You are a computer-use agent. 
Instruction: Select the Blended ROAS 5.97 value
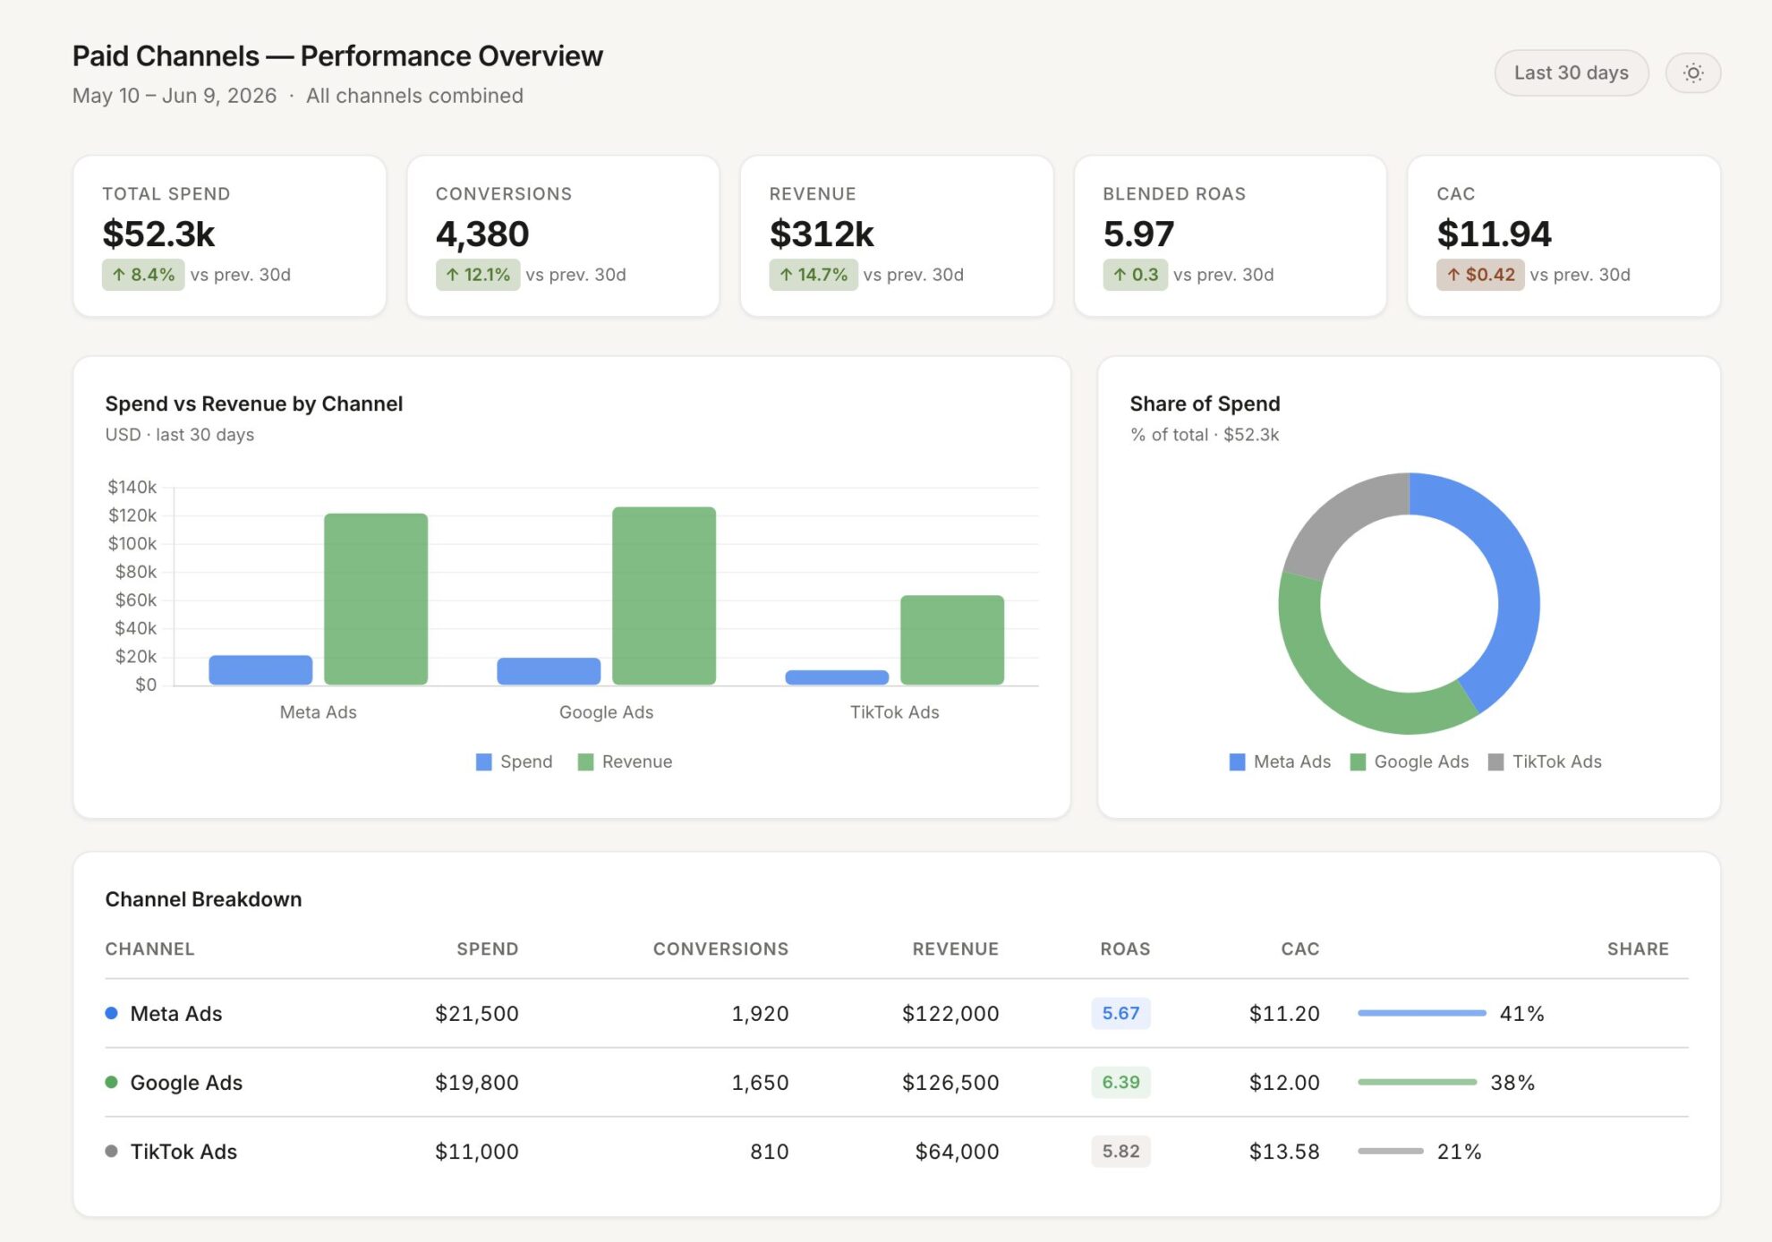click(x=1138, y=234)
